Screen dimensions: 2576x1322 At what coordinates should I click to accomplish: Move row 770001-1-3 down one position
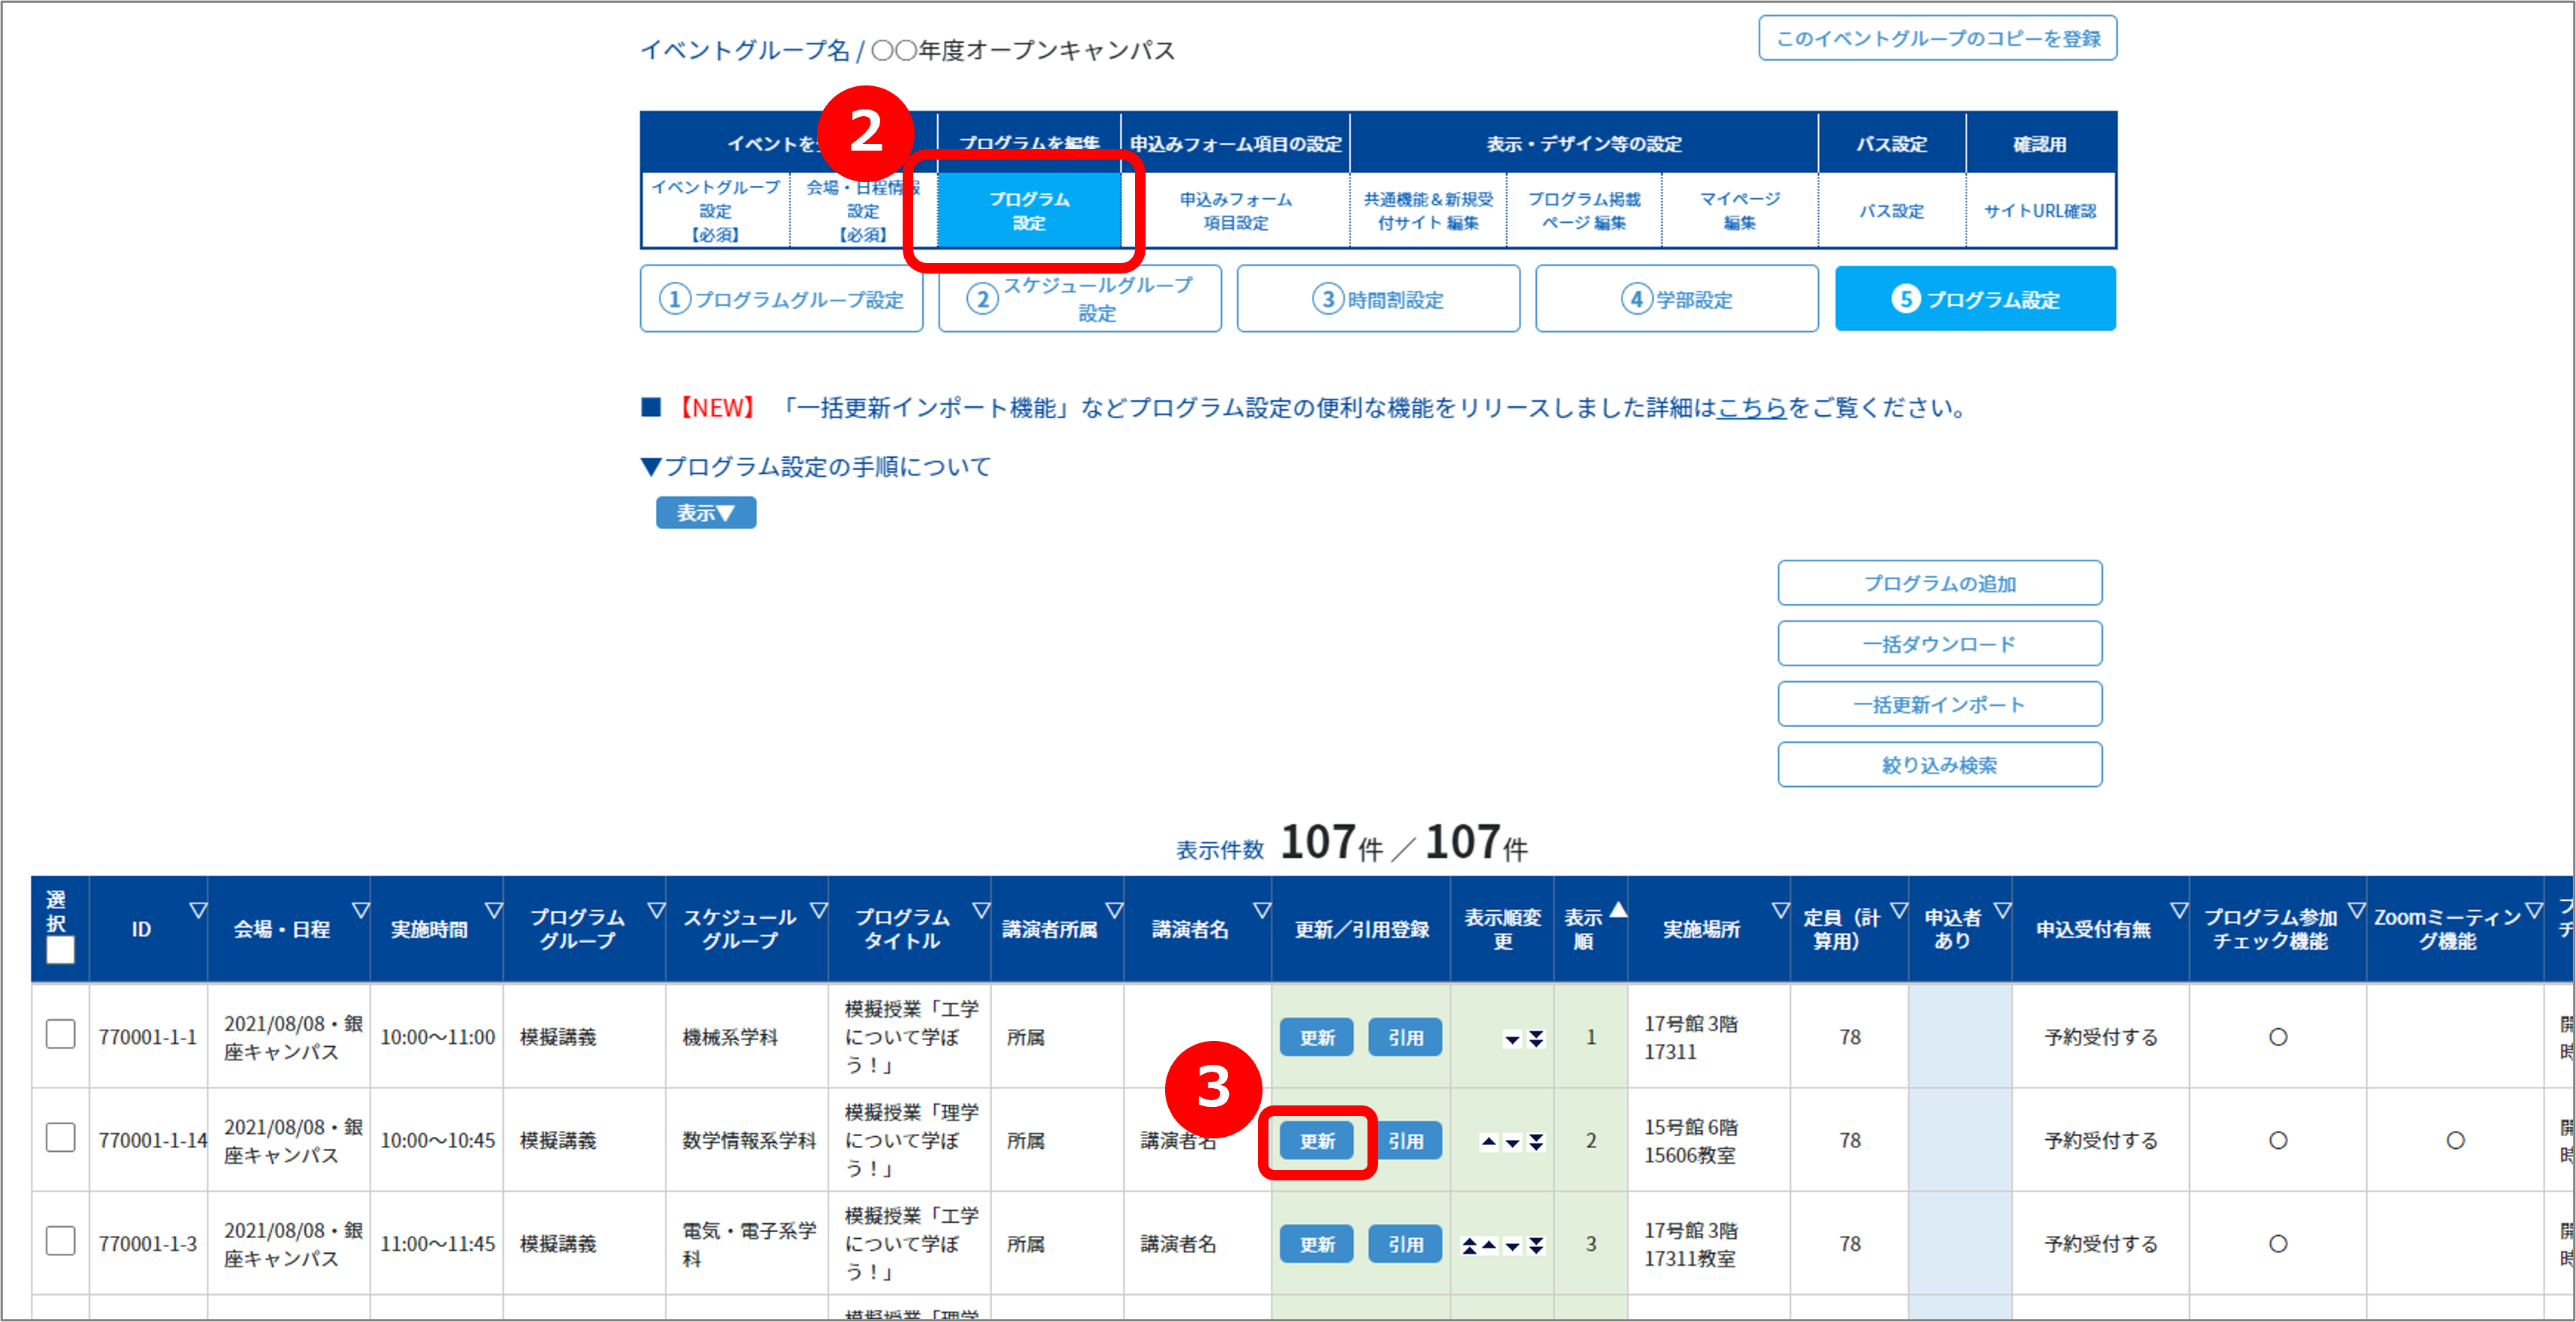1512,1246
